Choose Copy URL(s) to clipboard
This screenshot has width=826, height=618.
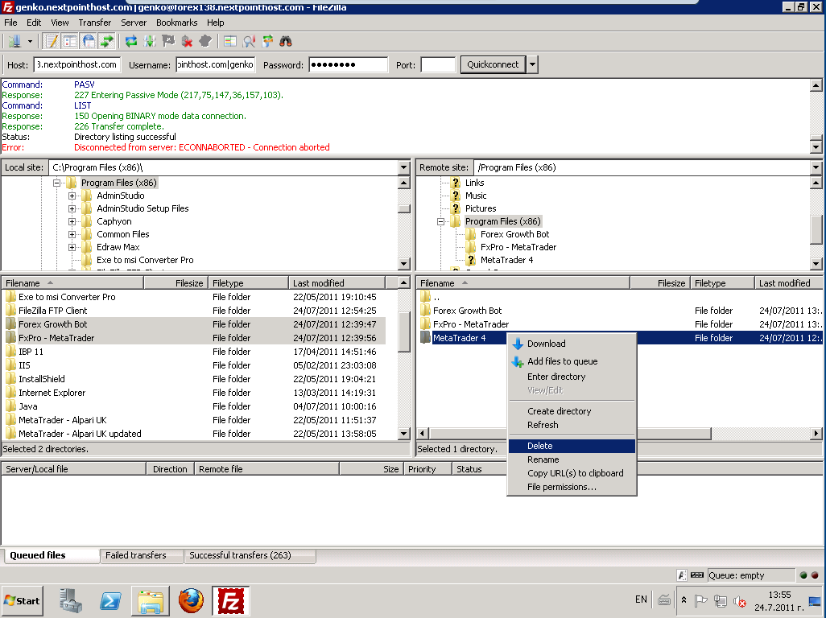pos(572,473)
